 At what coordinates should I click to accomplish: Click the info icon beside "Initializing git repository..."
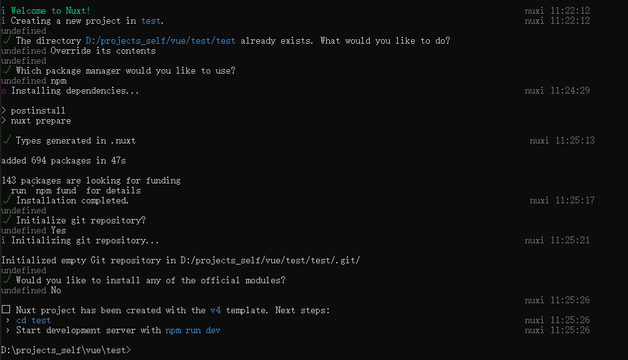[4, 240]
